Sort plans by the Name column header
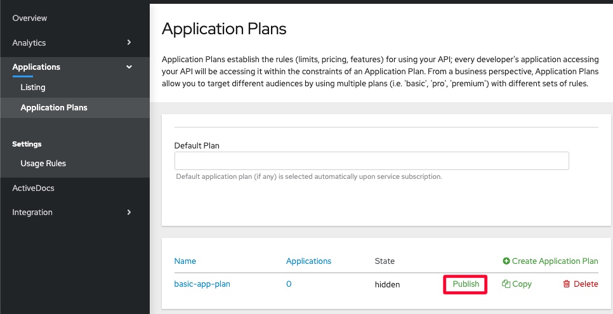 click(x=185, y=261)
